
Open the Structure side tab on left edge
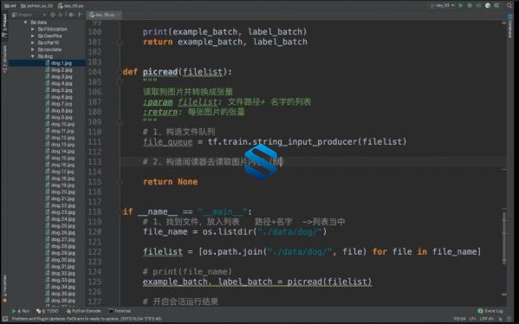click(4, 60)
